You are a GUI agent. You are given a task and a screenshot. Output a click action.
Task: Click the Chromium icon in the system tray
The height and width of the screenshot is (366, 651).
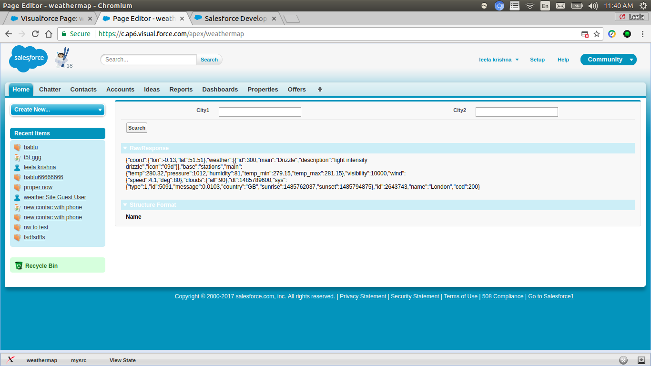(499, 6)
